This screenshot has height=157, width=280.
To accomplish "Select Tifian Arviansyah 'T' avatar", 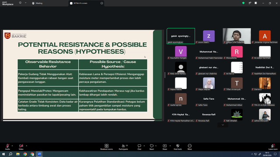I will pyautogui.click(x=237, y=83).
